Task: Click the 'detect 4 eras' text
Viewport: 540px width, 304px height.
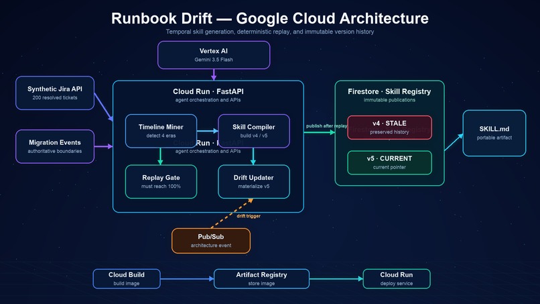Action: pyautogui.click(x=161, y=136)
